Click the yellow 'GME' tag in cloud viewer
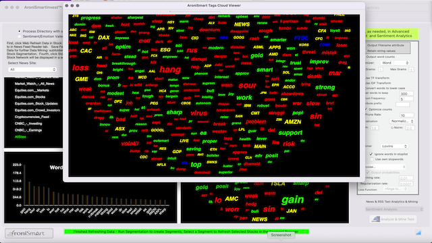 (x=82, y=79)
